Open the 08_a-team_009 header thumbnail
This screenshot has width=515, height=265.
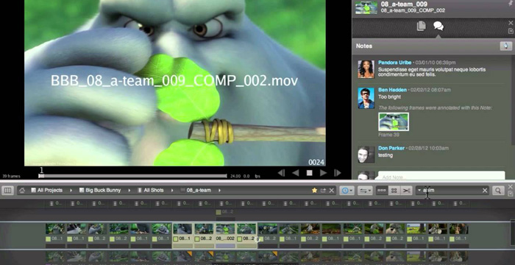[x=366, y=8]
